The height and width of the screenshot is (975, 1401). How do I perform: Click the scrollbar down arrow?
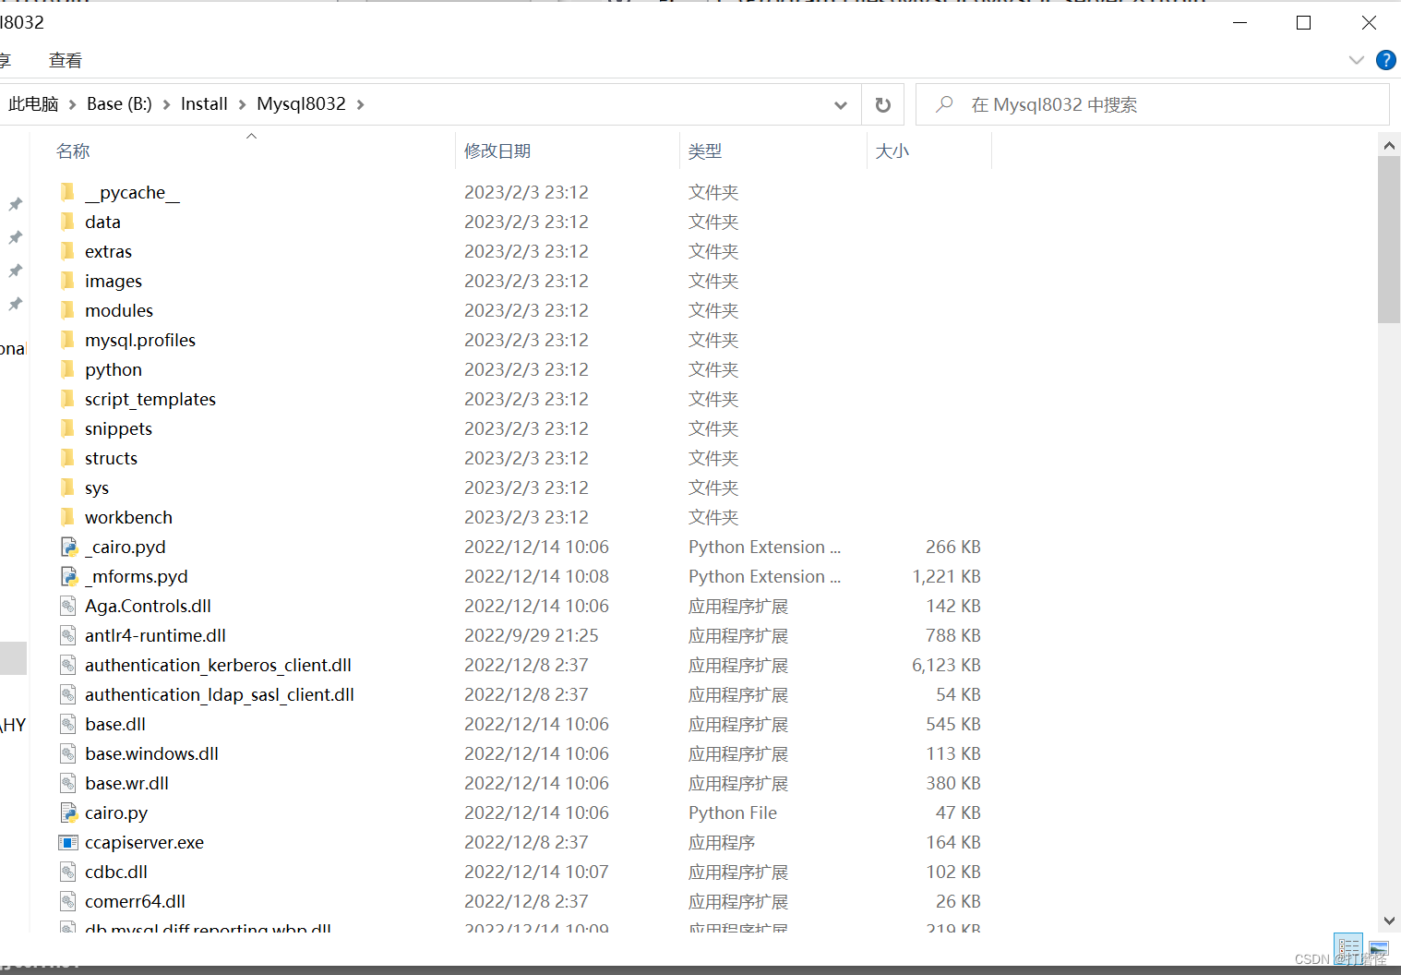tap(1389, 921)
